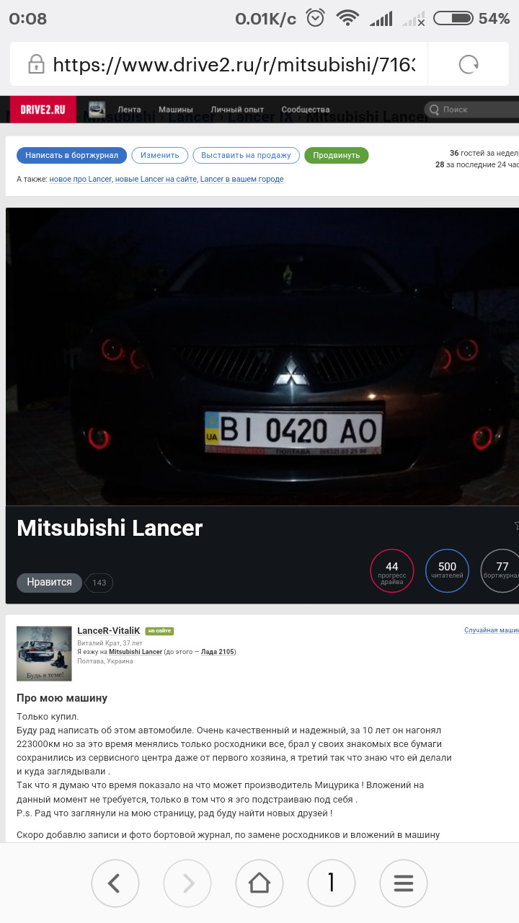Tap the 36 гостей за неделю statistic
This screenshot has width=519, height=923.
click(x=484, y=153)
